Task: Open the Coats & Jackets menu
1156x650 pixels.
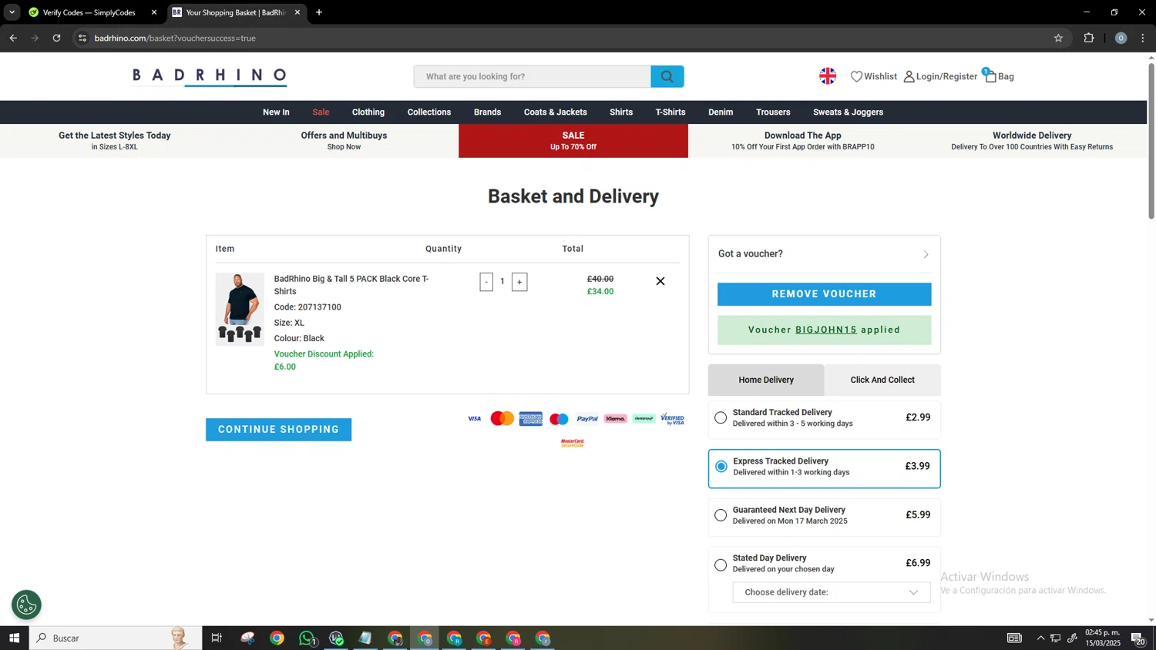Action: pos(556,112)
